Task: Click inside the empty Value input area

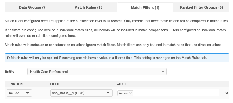Action: point(176,93)
